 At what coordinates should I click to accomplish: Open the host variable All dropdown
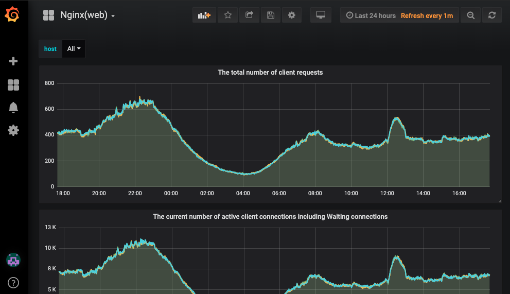point(74,49)
